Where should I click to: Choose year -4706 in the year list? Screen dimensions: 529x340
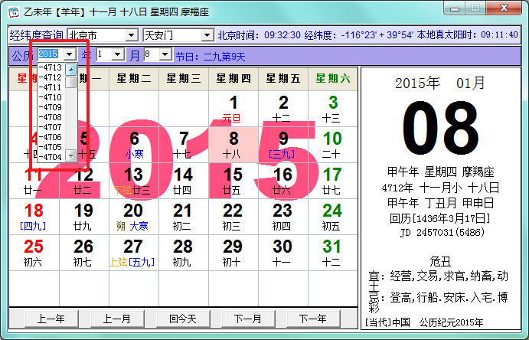tap(51, 137)
